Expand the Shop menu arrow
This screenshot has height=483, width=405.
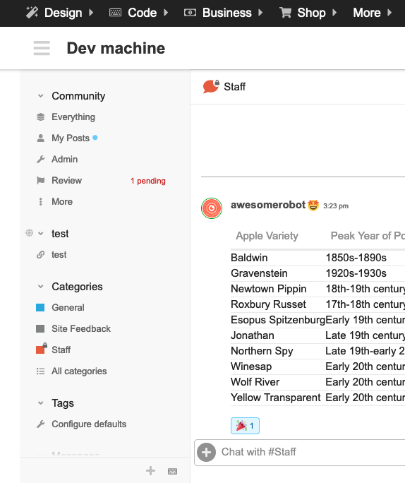(335, 13)
